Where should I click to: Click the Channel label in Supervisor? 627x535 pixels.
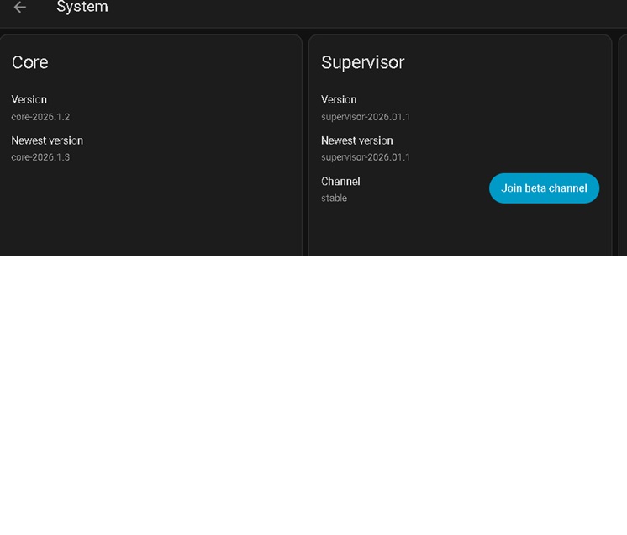(340, 181)
